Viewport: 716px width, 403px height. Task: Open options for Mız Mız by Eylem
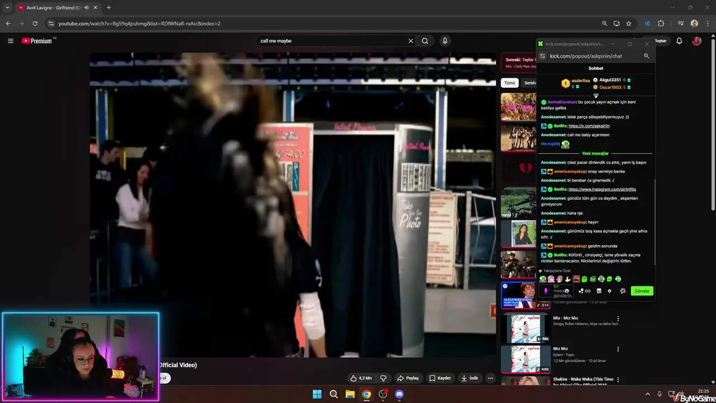click(618, 349)
